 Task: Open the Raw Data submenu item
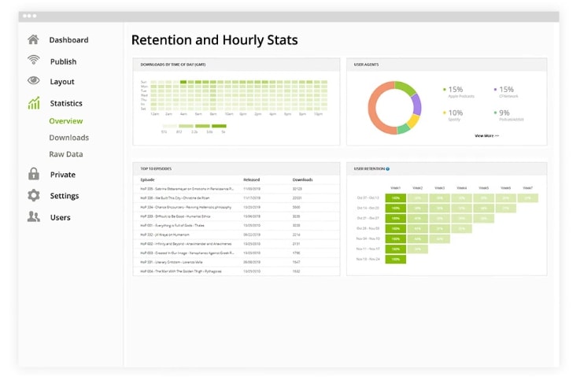[x=66, y=154]
